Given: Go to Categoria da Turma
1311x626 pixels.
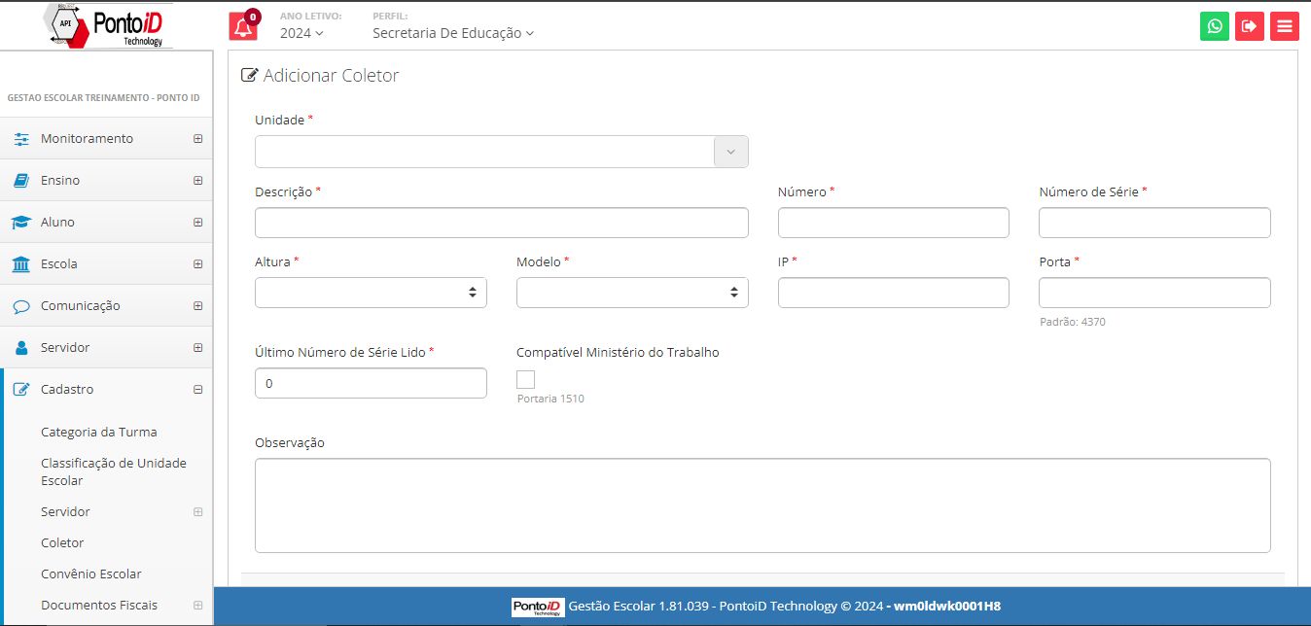Looking at the screenshot, I should coord(99,433).
